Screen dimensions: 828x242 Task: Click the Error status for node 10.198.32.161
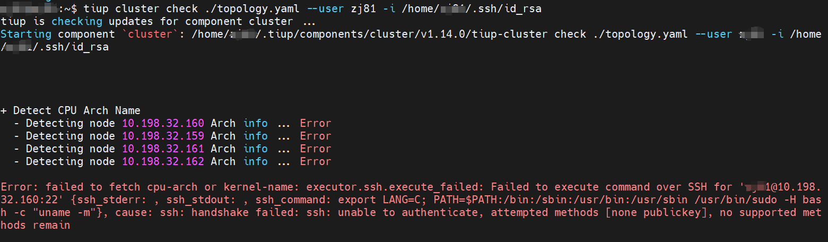[316, 149]
